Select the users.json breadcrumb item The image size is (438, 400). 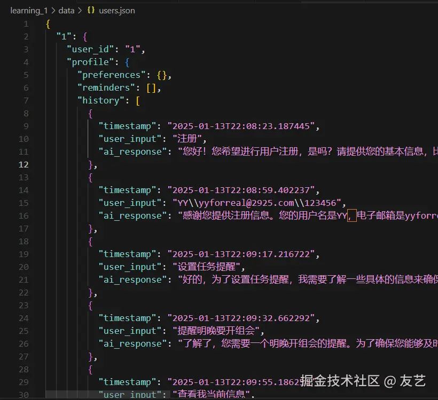pyautogui.click(x=117, y=11)
